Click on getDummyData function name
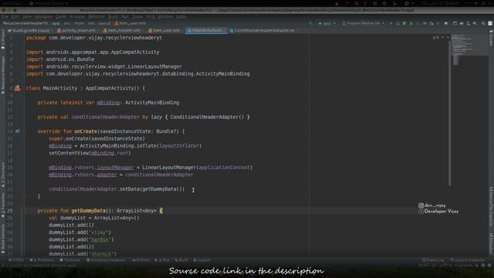 click(88, 211)
